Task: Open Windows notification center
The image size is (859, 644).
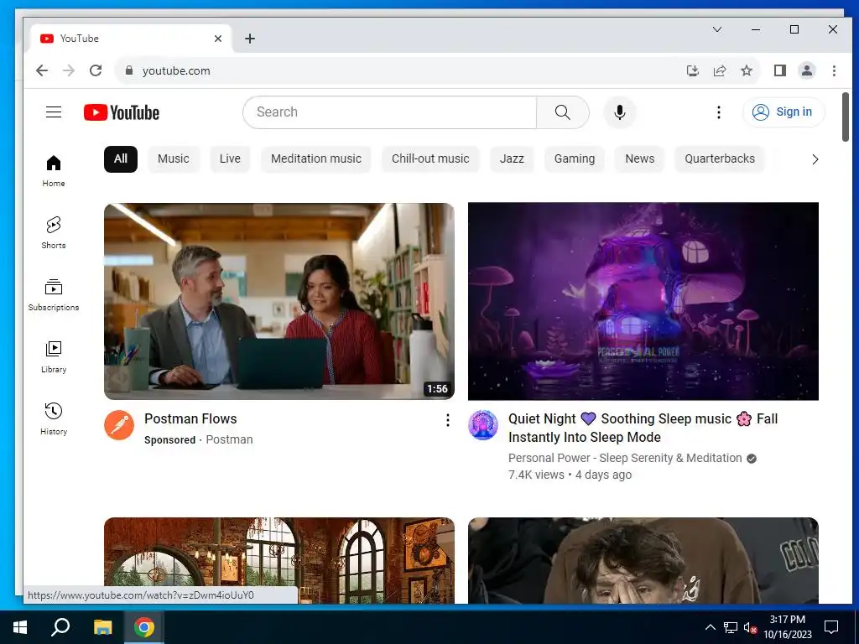Action: tap(831, 627)
